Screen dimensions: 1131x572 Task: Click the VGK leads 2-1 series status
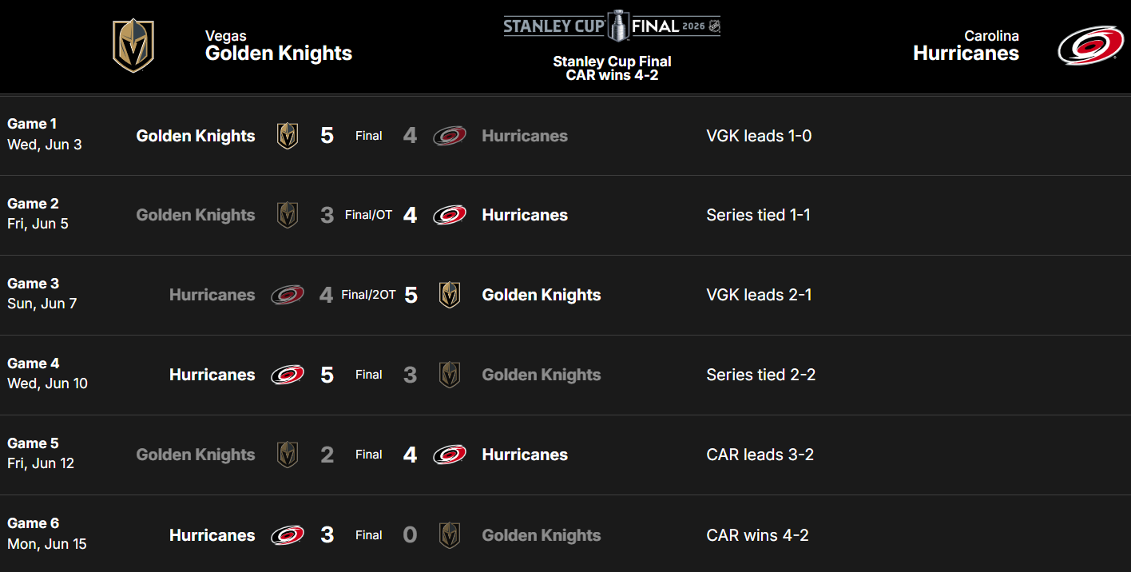pos(759,295)
